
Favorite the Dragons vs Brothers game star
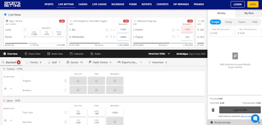(5, 89)
